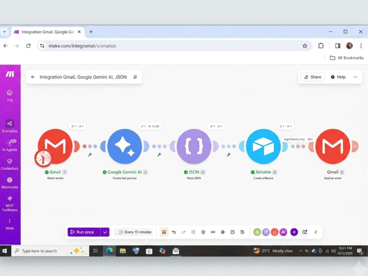Click the green tools favorite icon

click(257, 232)
